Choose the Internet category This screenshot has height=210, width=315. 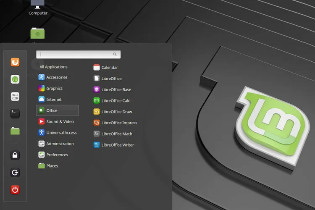click(x=54, y=100)
